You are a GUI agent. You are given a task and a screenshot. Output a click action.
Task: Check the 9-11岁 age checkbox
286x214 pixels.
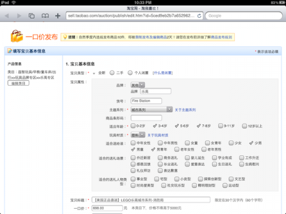pyautogui.click(x=220, y=126)
